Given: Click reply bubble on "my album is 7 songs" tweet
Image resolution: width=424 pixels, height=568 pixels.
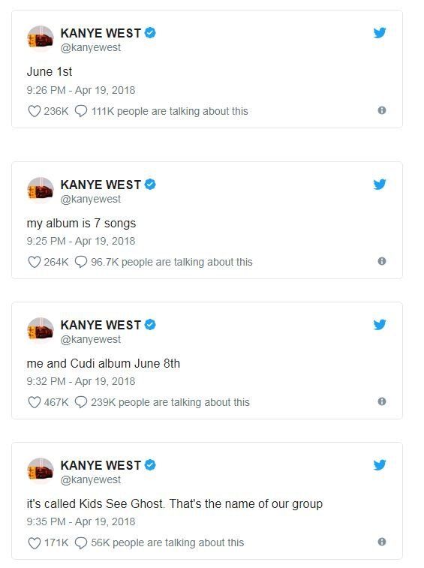Looking at the screenshot, I should tap(81, 262).
